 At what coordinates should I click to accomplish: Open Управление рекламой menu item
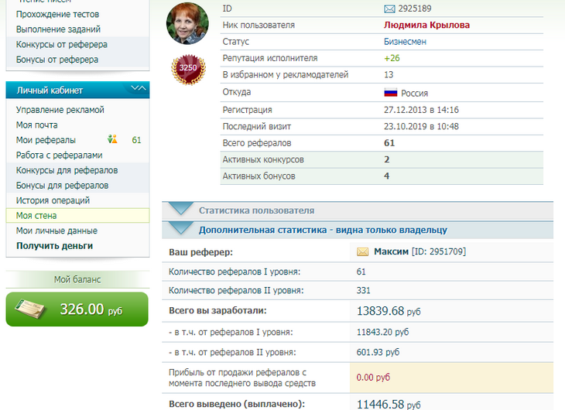60,110
